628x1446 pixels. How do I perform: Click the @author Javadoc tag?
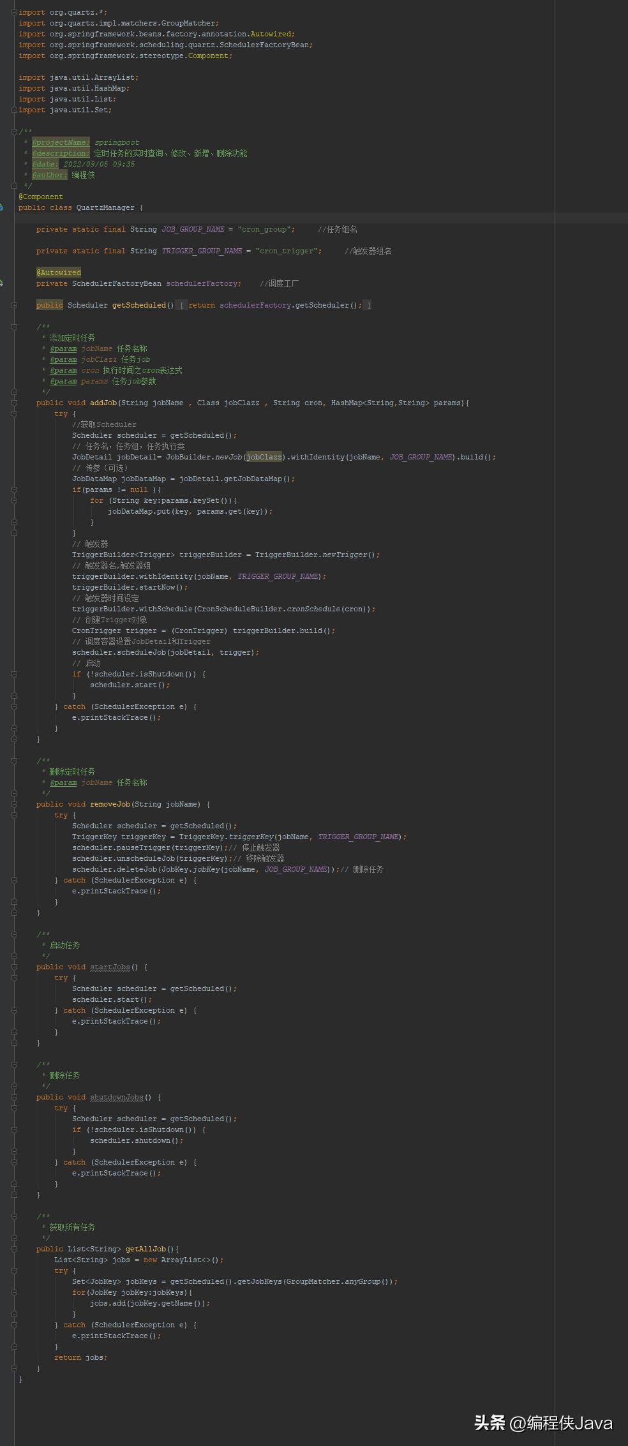(50, 175)
